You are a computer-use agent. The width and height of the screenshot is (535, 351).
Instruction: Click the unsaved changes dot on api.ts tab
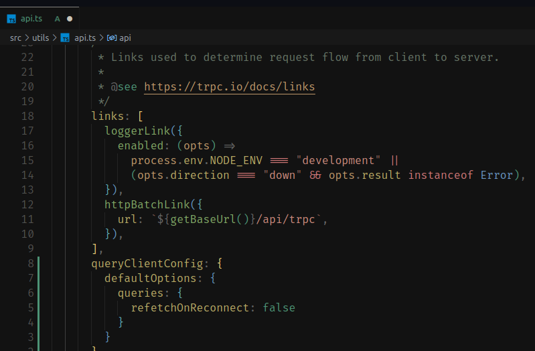pyautogui.click(x=70, y=19)
